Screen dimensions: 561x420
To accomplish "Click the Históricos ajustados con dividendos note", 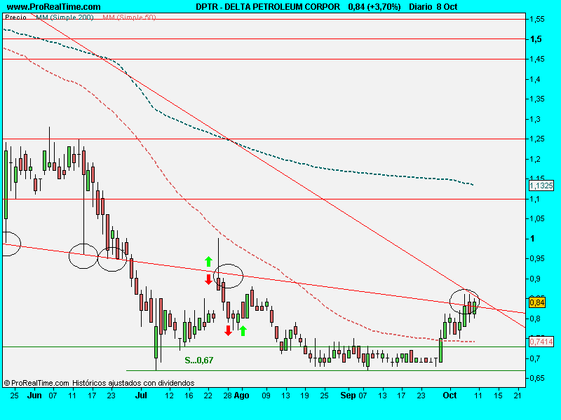I will pyautogui.click(x=133, y=383).
